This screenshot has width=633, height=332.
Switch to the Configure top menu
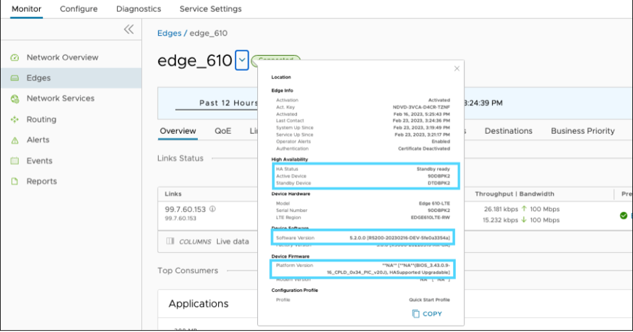(x=79, y=9)
